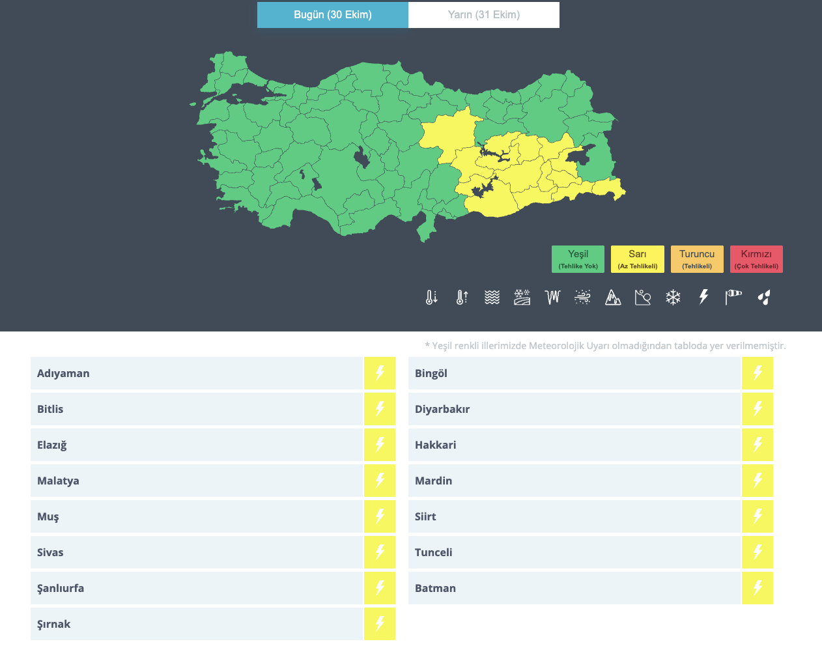Click the Diyarbakır province name
The height and width of the screenshot is (646, 822).
[442, 410]
